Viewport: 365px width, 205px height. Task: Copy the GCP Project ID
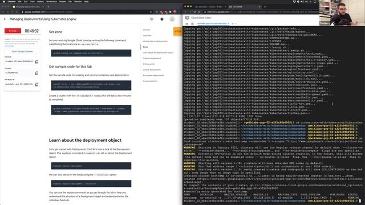coord(36,84)
